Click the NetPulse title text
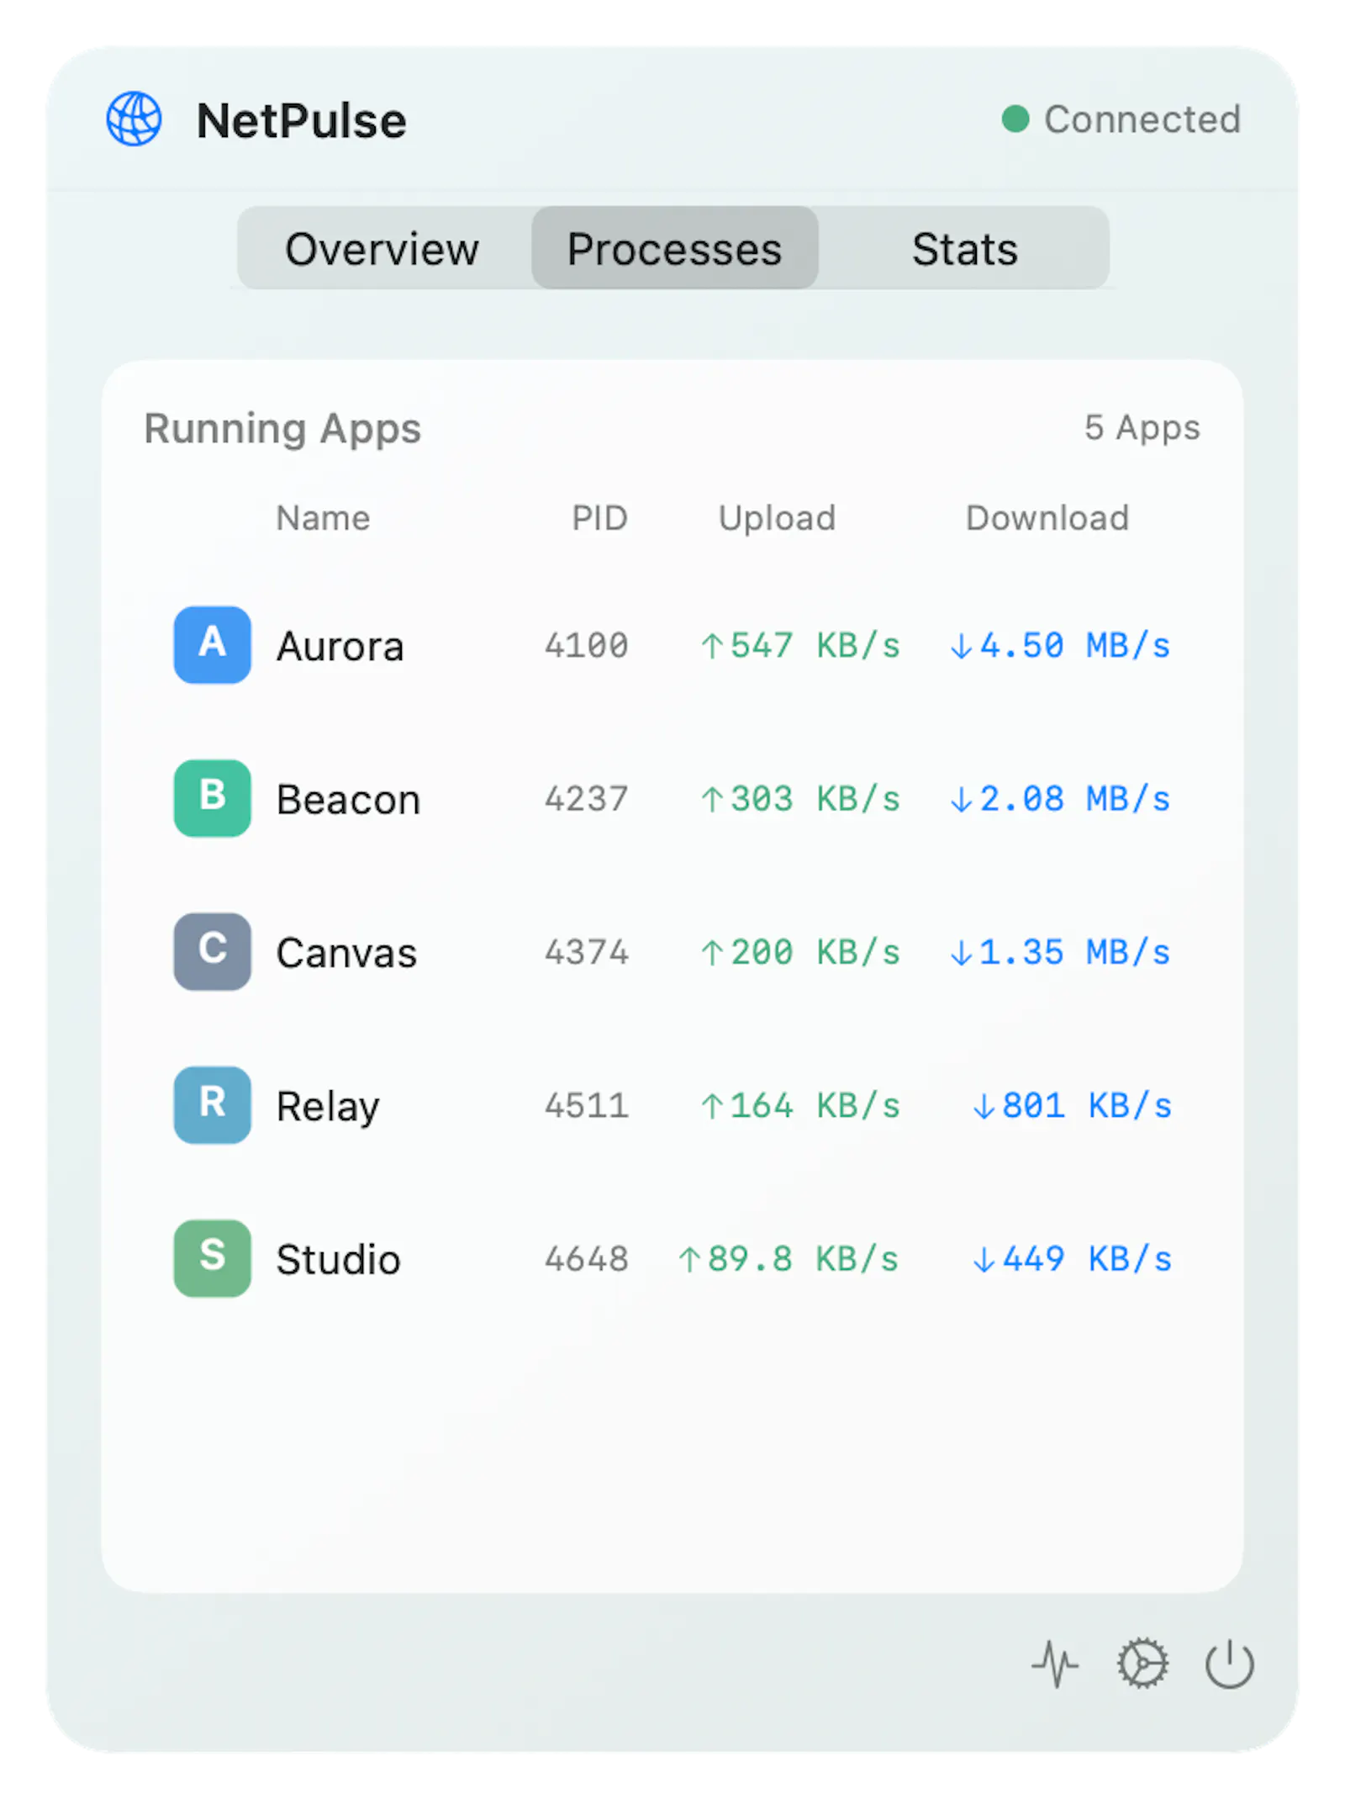Viewport: 1345px width, 1799px height. (301, 120)
